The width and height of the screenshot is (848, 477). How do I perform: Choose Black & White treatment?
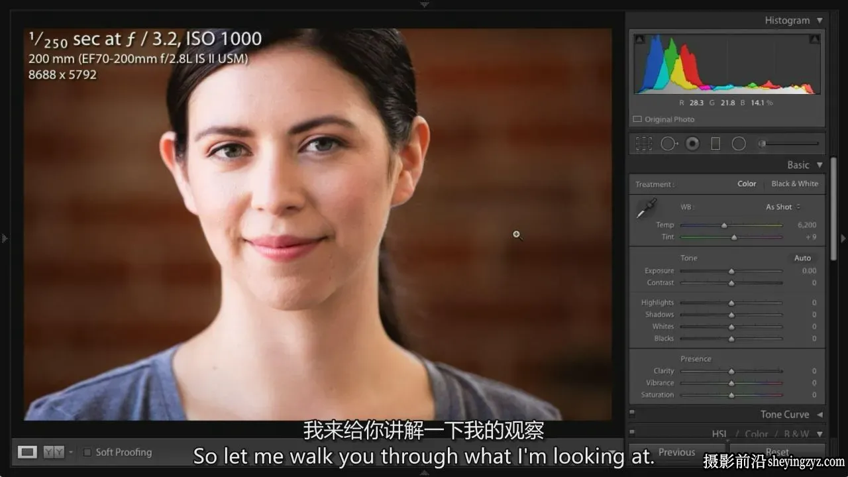point(794,184)
